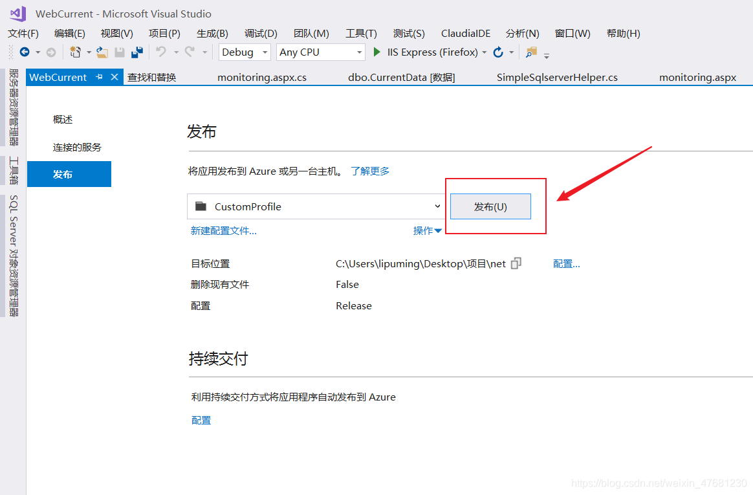Click the toolbar drag handle grip
Screen dimensions: 753x495
coord(11,52)
